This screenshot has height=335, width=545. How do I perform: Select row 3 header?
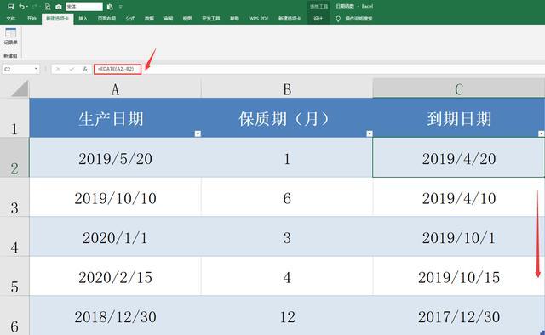(14, 197)
